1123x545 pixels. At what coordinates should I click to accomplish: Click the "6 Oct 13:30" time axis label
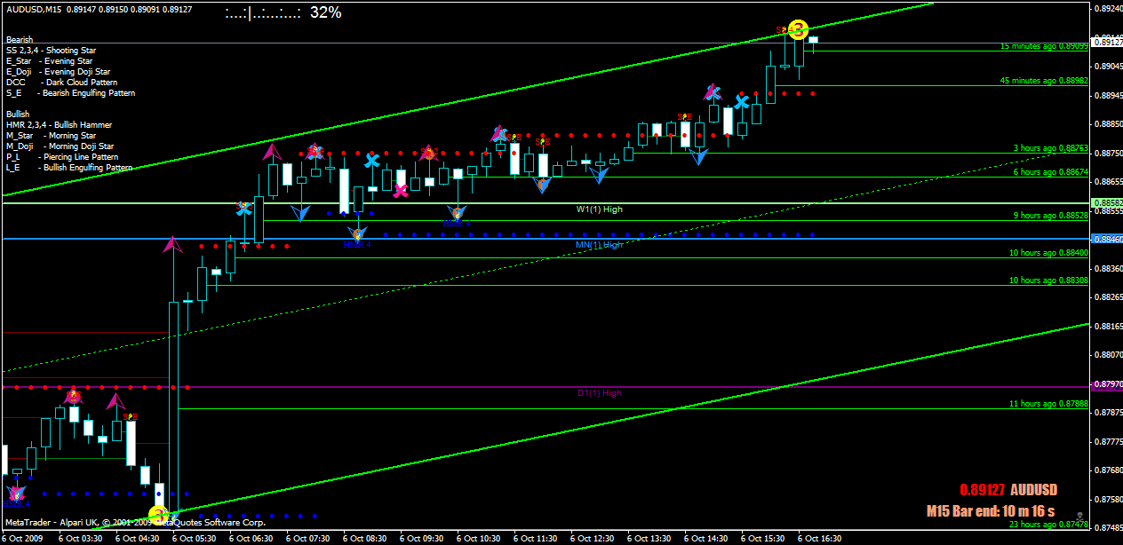pos(649,538)
